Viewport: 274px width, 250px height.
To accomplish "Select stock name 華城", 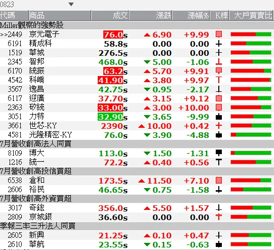I will [x=36, y=53].
